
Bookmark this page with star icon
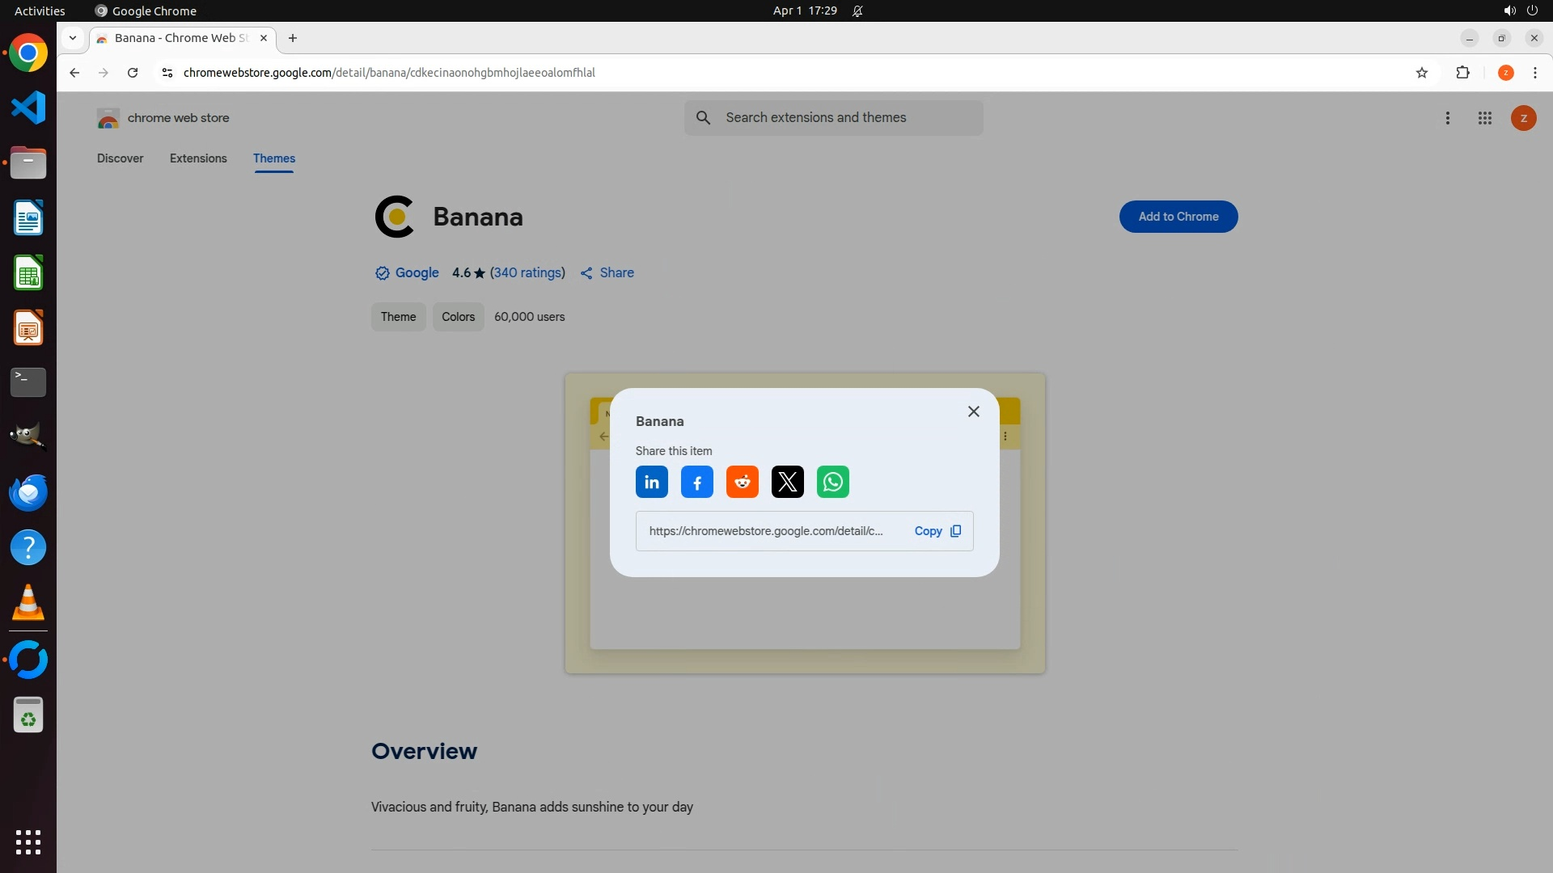pos(1421,73)
